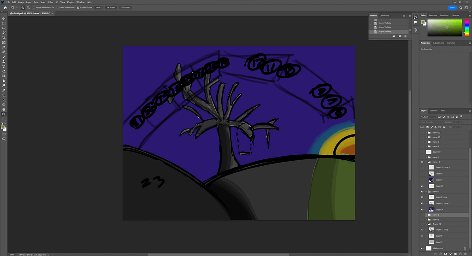472x256 pixels.
Task: Hide Layer 20 using eye icon
Action: pos(422,186)
